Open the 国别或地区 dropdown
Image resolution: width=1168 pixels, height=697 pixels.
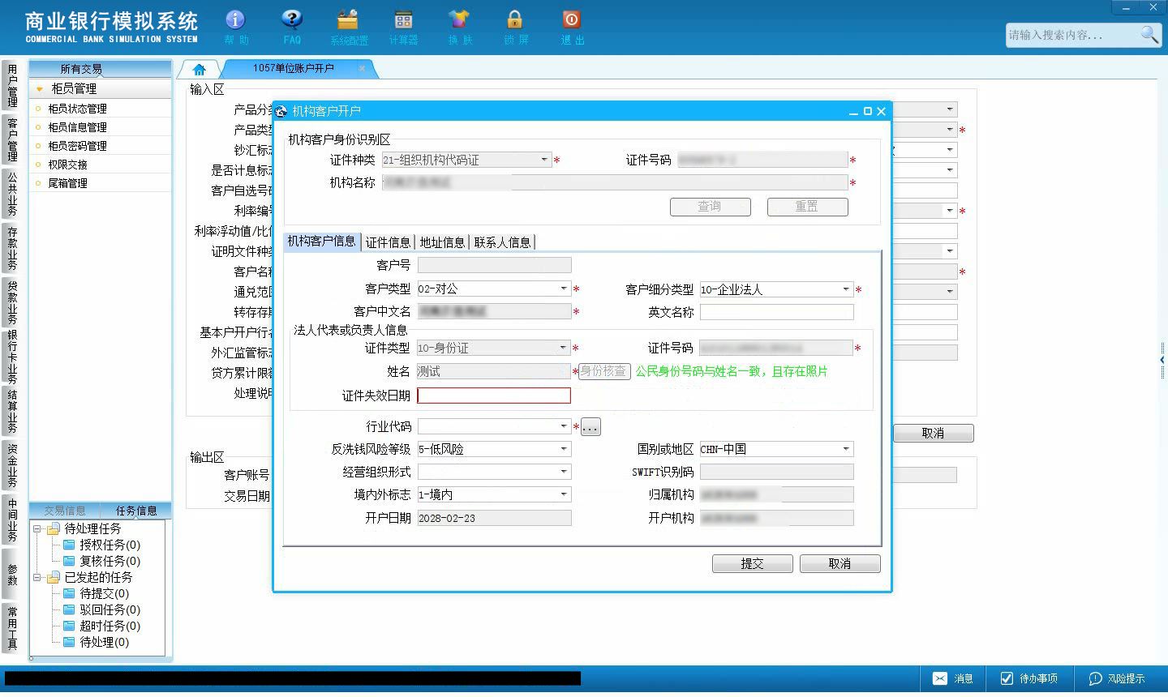tap(846, 449)
